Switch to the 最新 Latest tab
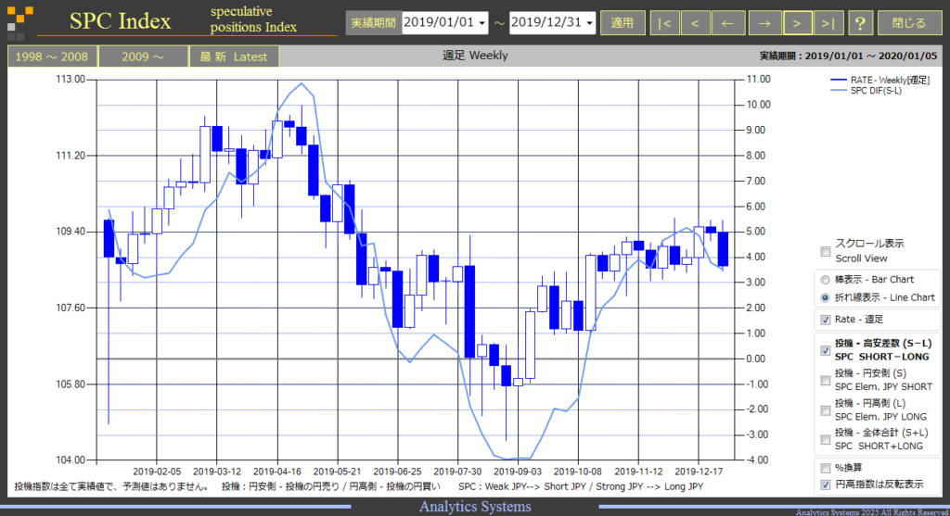Screen dimensions: 950x516 (234, 57)
